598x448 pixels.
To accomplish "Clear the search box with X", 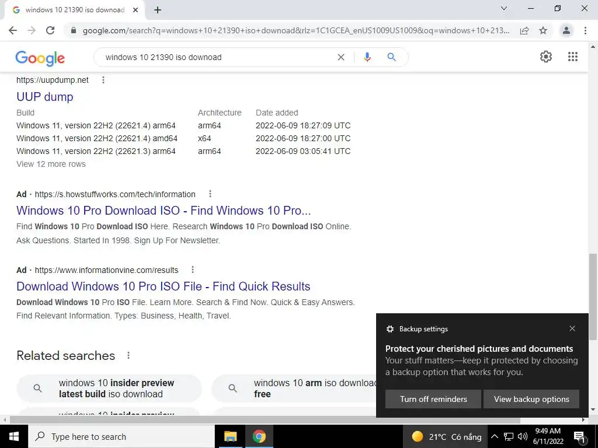I will click(341, 57).
